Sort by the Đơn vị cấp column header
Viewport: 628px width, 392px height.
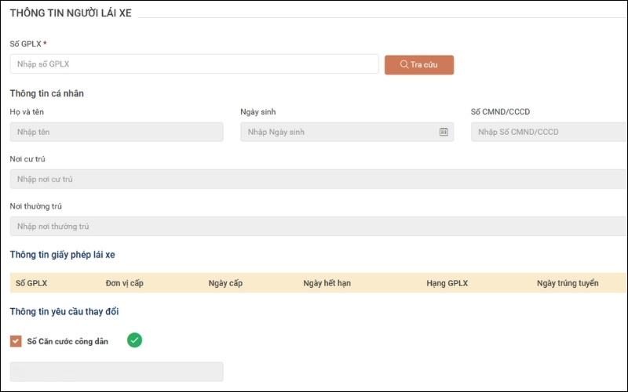125,283
